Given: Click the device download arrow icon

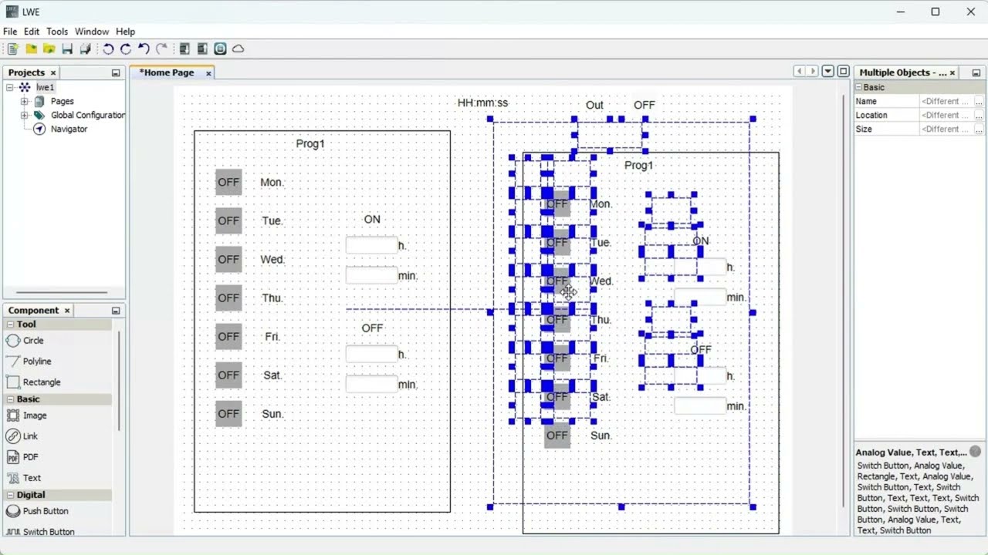Looking at the screenshot, I should click(x=184, y=49).
